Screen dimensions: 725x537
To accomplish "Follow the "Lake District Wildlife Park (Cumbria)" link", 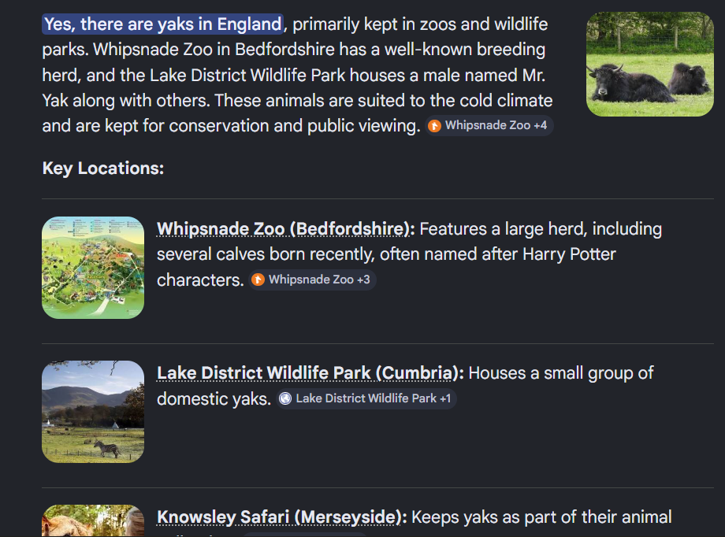I will tap(309, 373).
